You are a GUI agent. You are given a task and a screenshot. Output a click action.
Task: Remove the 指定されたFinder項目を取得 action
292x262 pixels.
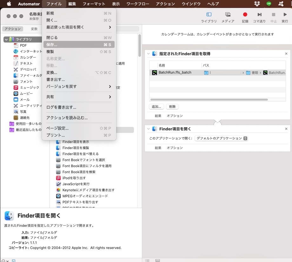tap(286, 54)
